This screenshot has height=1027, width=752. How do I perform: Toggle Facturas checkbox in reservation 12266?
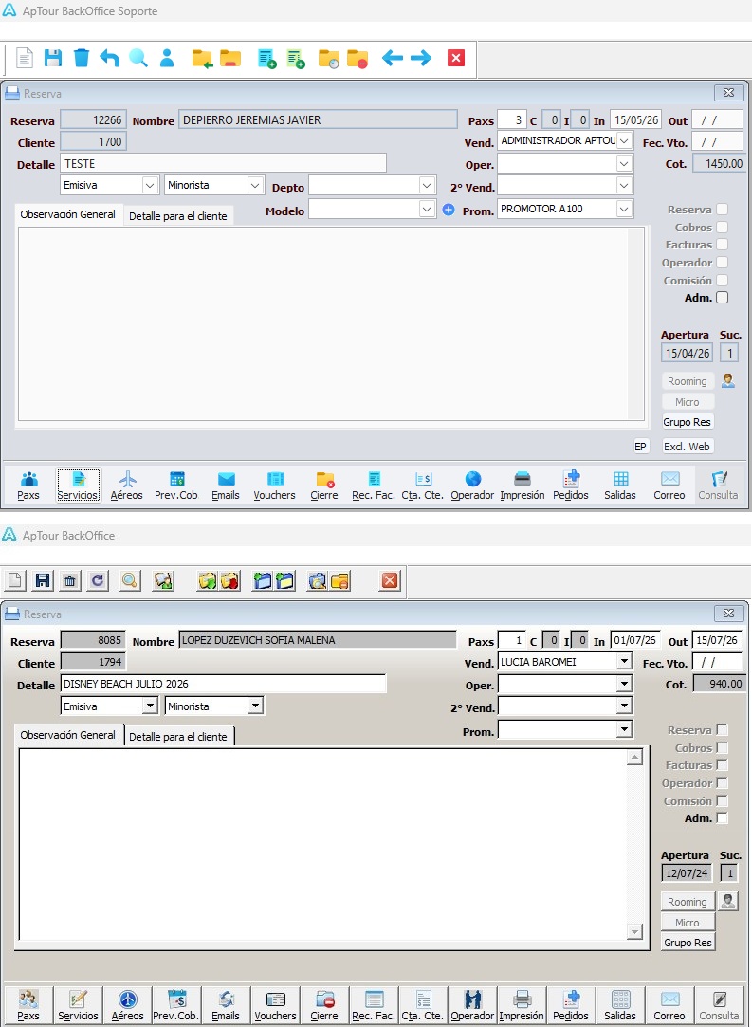click(722, 245)
